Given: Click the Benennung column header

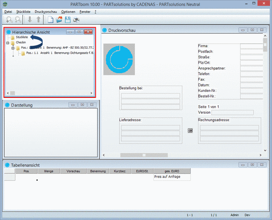Looking at the screenshot, I should pyautogui.click(x=98, y=171).
